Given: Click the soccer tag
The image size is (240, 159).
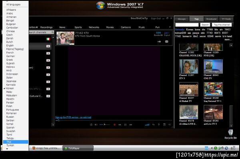Looking at the screenshot, I should click(202, 36).
